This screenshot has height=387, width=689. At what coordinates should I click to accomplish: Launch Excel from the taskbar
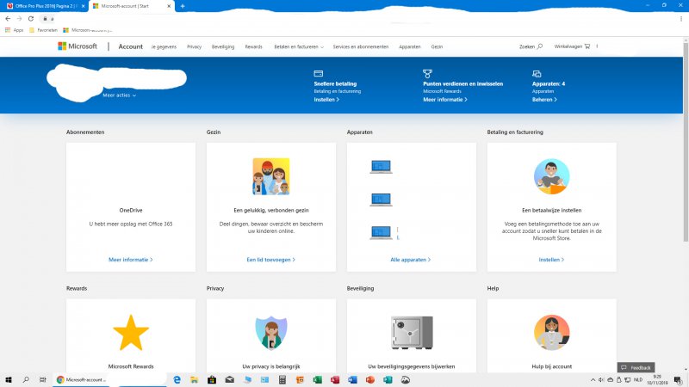point(317,380)
